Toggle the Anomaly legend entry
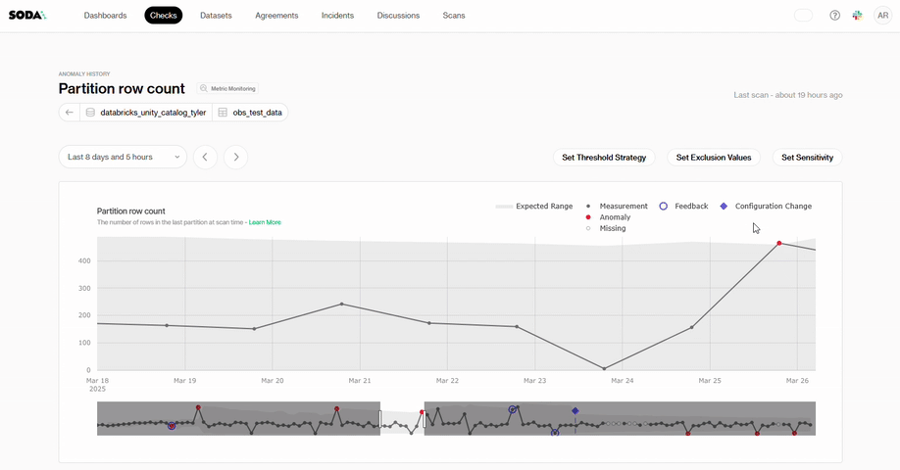Viewport: 900px width, 470px height. click(x=614, y=217)
